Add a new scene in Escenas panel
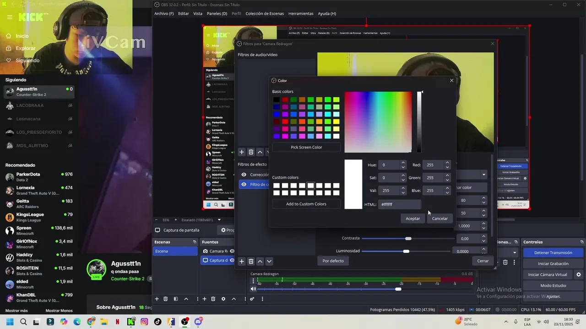The width and height of the screenshot is (586, 329). [157, 299]
